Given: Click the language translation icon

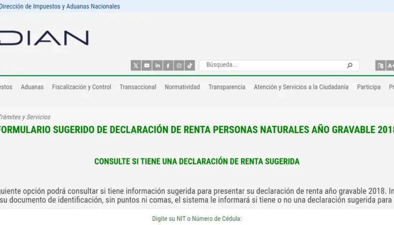Looking at the screenshot, I should 380,66.
